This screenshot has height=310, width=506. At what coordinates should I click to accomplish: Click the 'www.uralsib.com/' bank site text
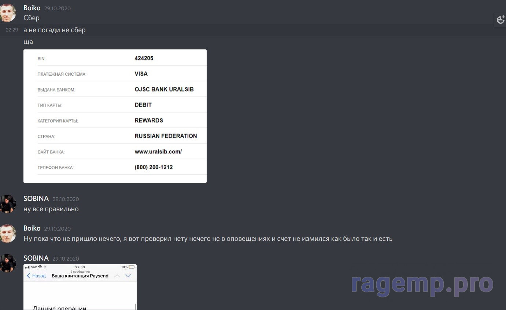(x=158, y=152)
